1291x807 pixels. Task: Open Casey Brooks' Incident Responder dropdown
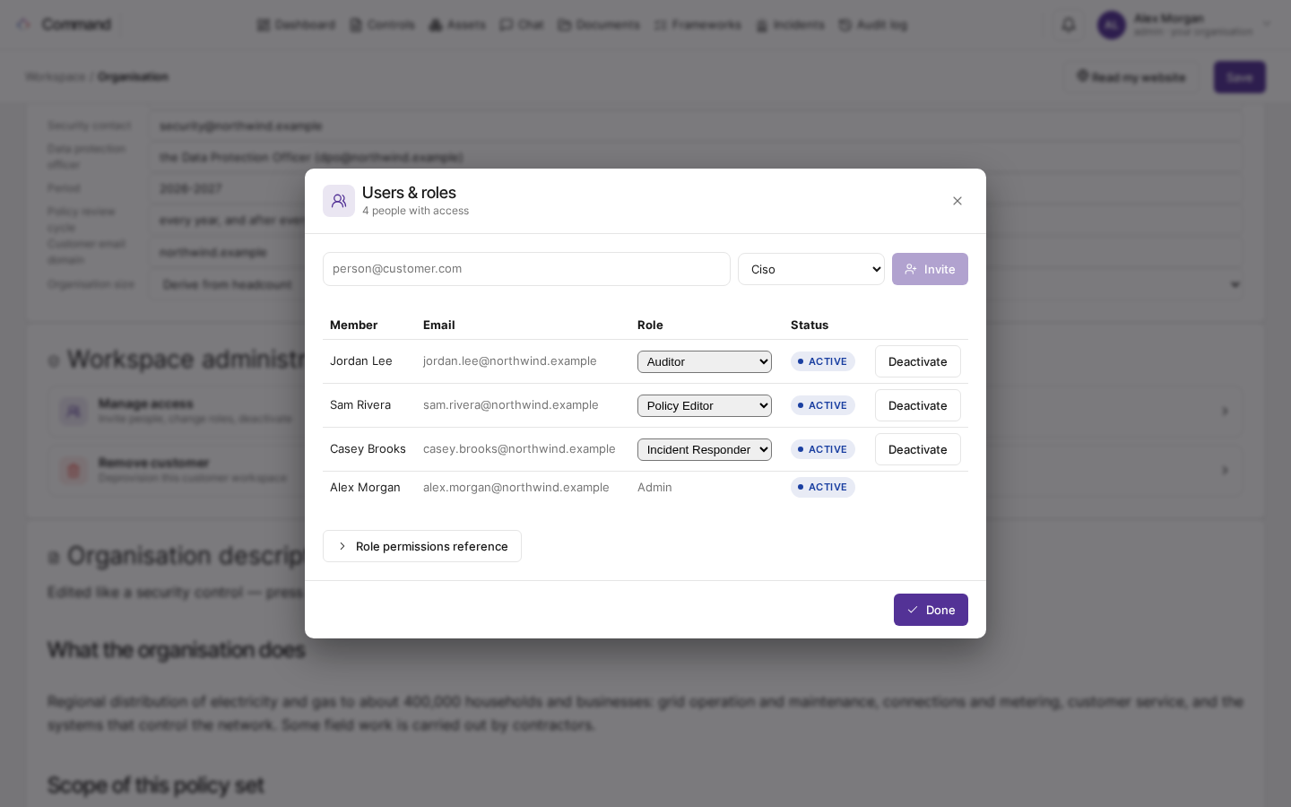pyautogui.click(x=705, y=449)
